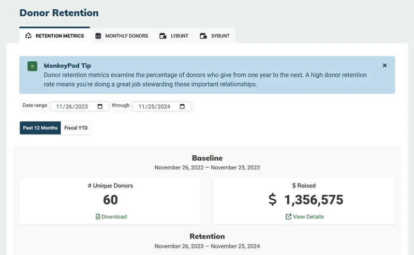The image size is (414, 255).
Task: Open calendar picker for start date 11/26/2023
Action: [100, 106]
